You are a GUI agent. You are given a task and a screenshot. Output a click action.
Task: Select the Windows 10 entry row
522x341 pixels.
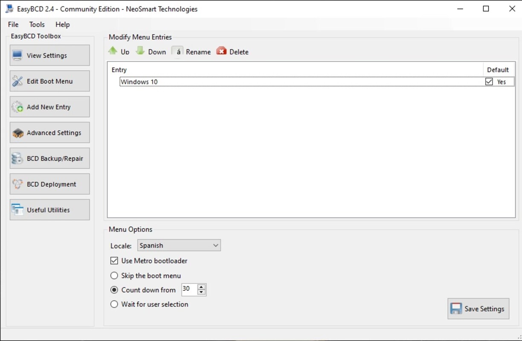(x=317, y=81)
